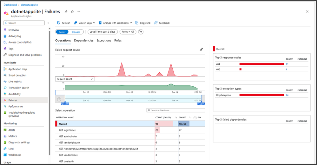This screenshot has height=165, width=317.
Task: Select the GET login/Index operation row
Action: (x=130, y=130)
